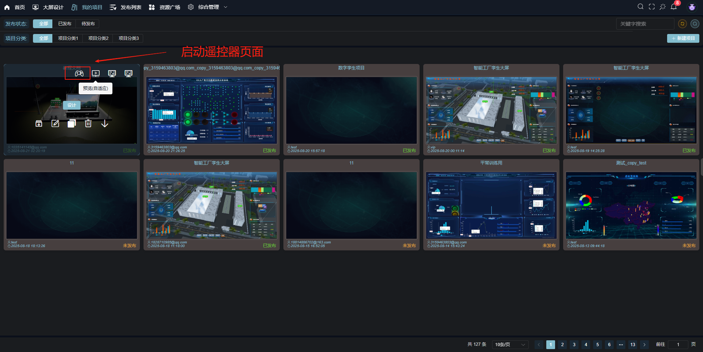Viewport: 703px width, 352px height.
Task: Click the 设计 button on first card
Action: click(x=72, y=105)
